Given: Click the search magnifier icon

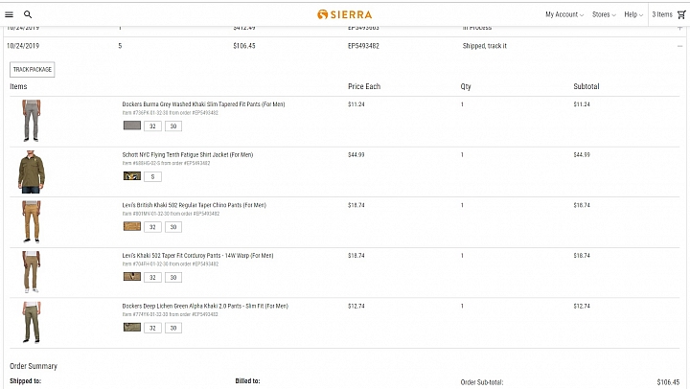Looking at the screenshot, I should pos(28,14).
